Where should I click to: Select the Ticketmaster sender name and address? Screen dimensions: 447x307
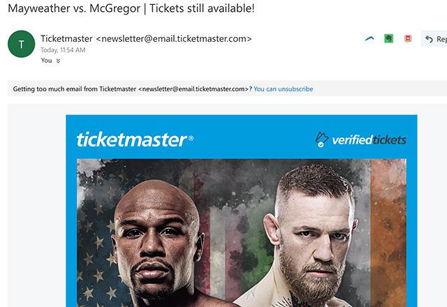(146, 38)
